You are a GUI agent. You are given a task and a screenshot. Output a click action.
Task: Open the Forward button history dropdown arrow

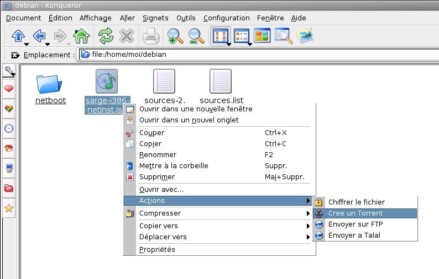(x=69, y=45)
